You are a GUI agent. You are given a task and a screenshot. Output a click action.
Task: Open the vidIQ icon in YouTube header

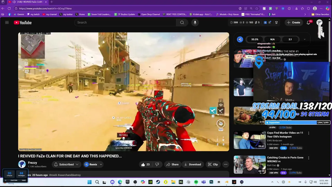pyautogui.click(x=265, y=23)
